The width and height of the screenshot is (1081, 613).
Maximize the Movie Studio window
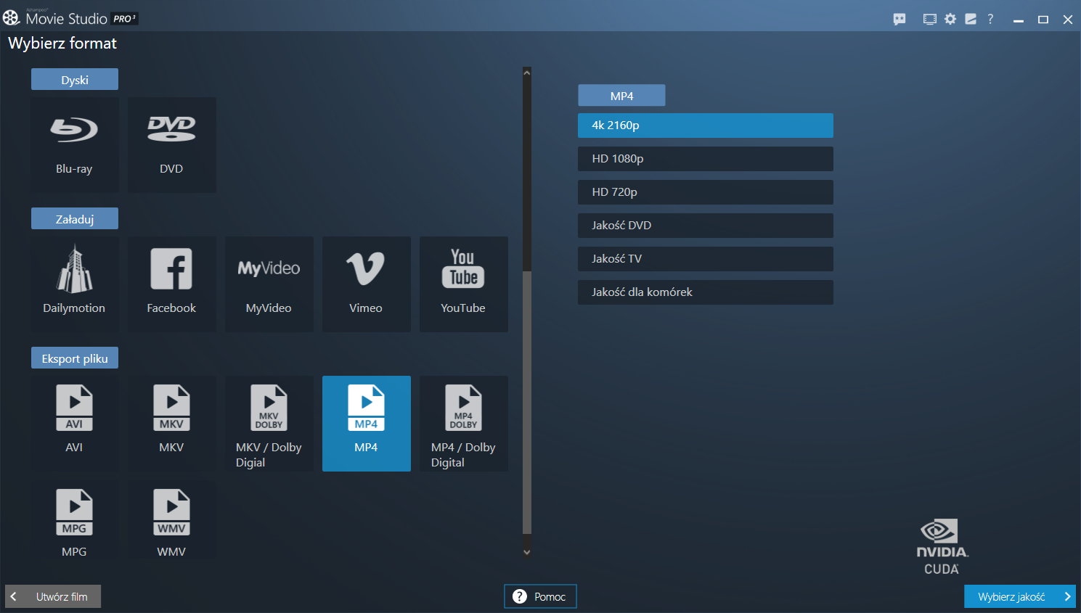pos(1043,20)
